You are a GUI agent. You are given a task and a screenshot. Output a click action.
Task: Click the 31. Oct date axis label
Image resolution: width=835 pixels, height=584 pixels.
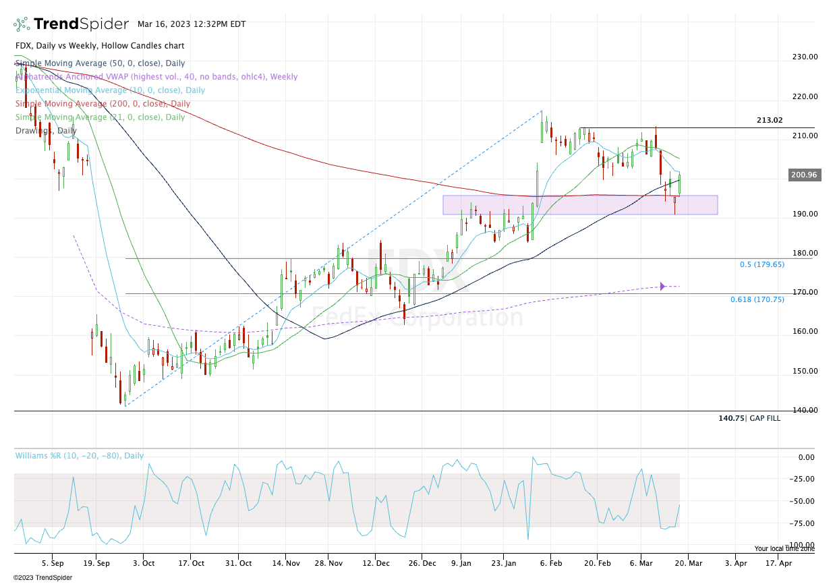pos(239,562)
